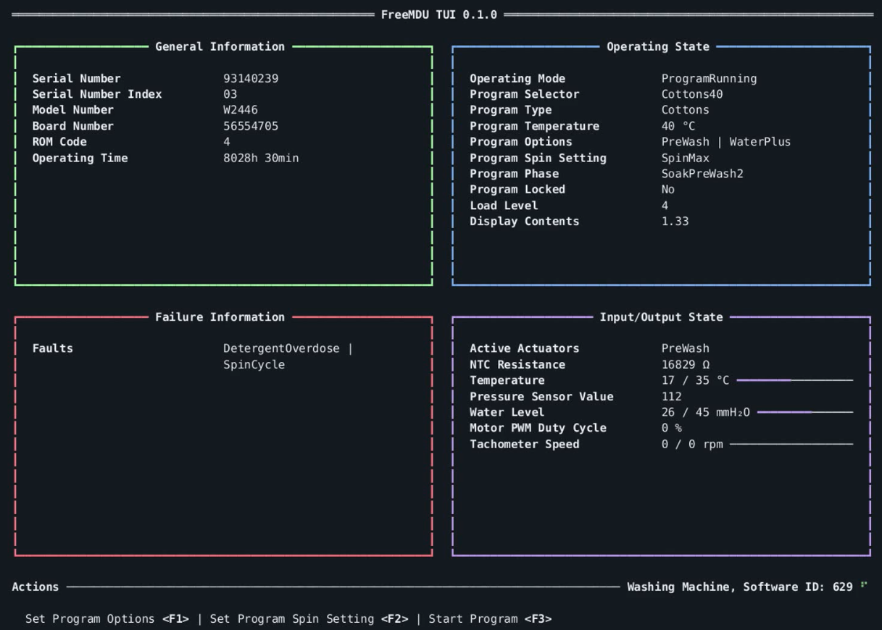Select Set Program Options F1 action
Screen dimensions: 882x630
point(107,619)
